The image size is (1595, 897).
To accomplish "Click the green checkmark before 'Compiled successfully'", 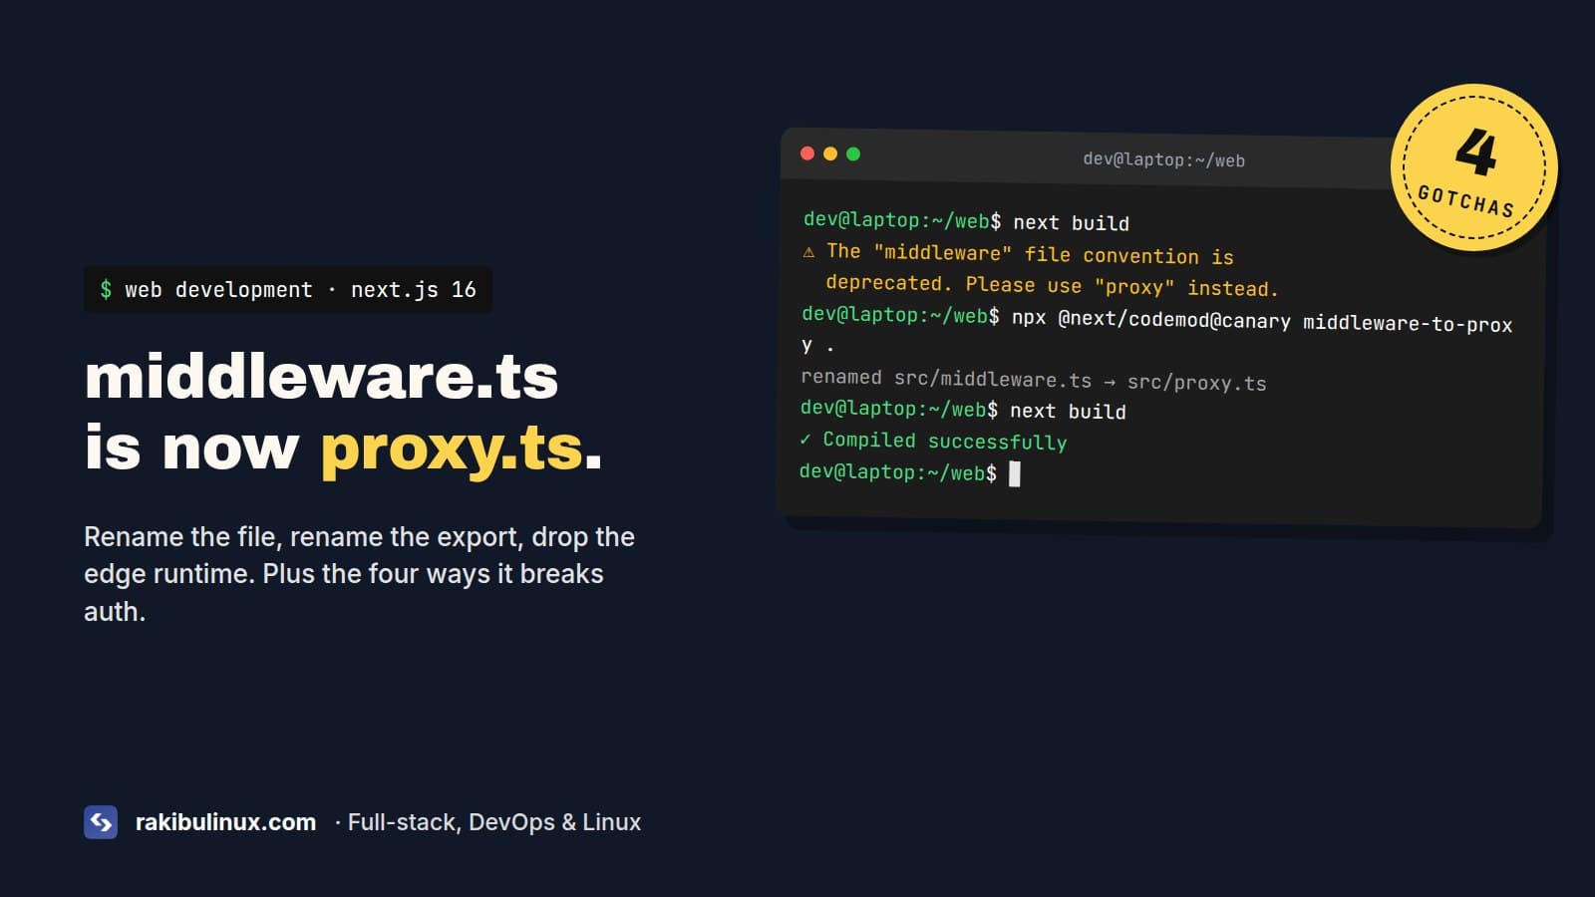I will [805, 439].
